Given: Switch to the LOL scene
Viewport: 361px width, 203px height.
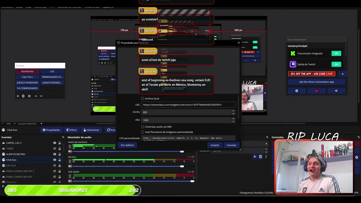Looking at the screenshot, I should [x=52, y=71].
